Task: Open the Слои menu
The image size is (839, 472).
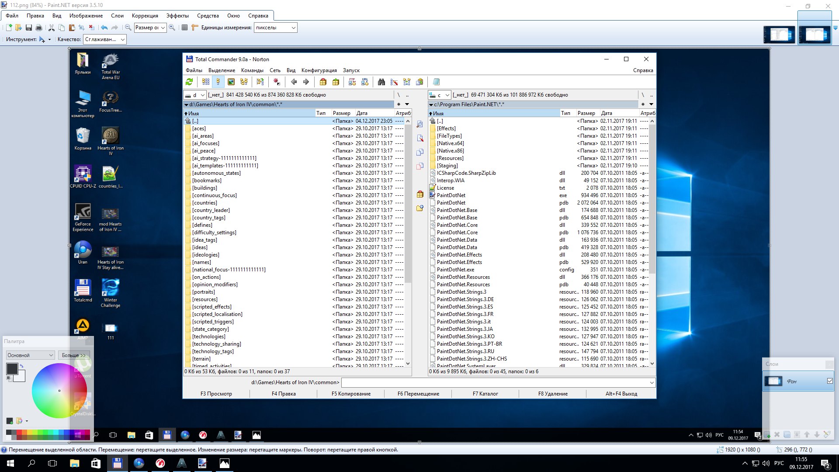Action: click(x=117, y=16)
